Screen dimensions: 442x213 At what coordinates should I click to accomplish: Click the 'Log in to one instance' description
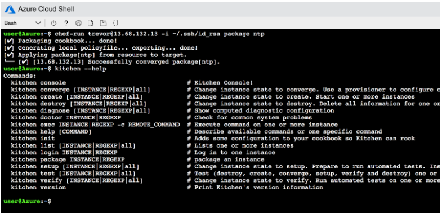coord(235,152)
